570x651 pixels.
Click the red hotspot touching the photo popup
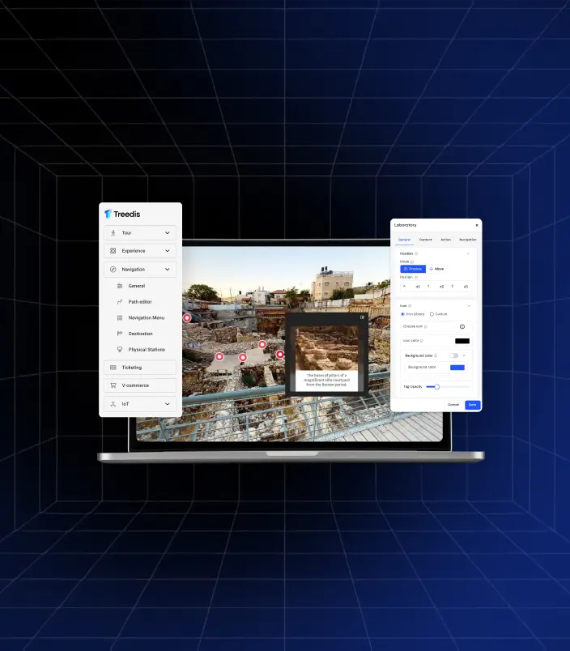pyautogui.click(x=280, y=354)
